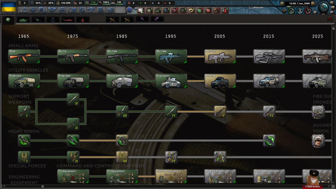Select Support Weapons VI technology
This screenshot has width=336, height=189.
(x=269, y=112)
